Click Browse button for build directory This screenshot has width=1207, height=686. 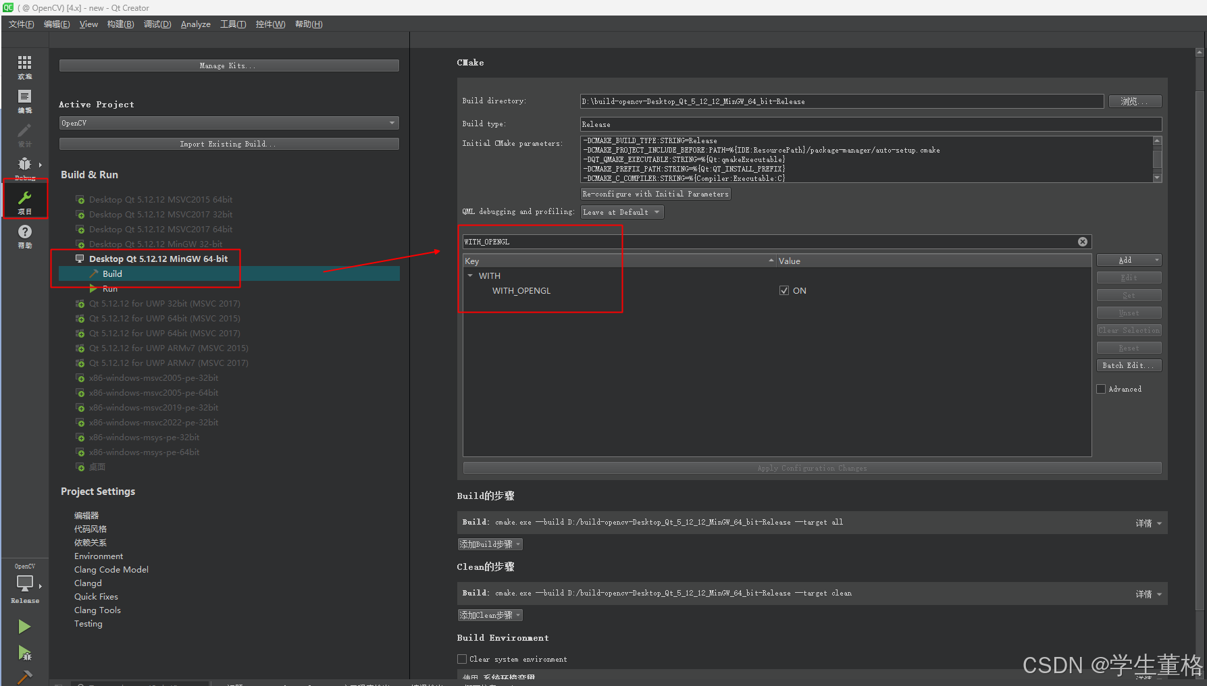coord(1135,101)
